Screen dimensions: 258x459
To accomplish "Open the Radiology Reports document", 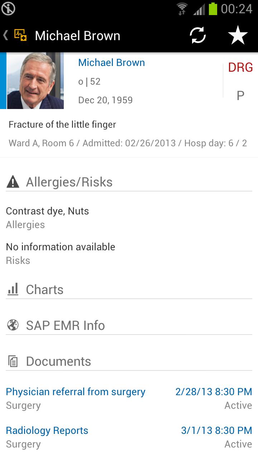I will tap(47, 430).
